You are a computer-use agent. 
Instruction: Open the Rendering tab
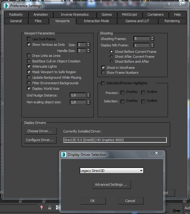click(172, 21)
